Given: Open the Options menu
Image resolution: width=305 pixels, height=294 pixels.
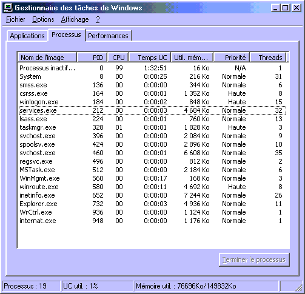Looking at the screenshot, I should 43,19.
